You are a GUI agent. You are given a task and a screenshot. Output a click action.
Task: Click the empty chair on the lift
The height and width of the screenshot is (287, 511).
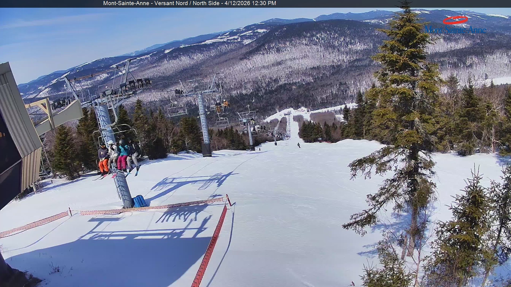tap(177, 109)
